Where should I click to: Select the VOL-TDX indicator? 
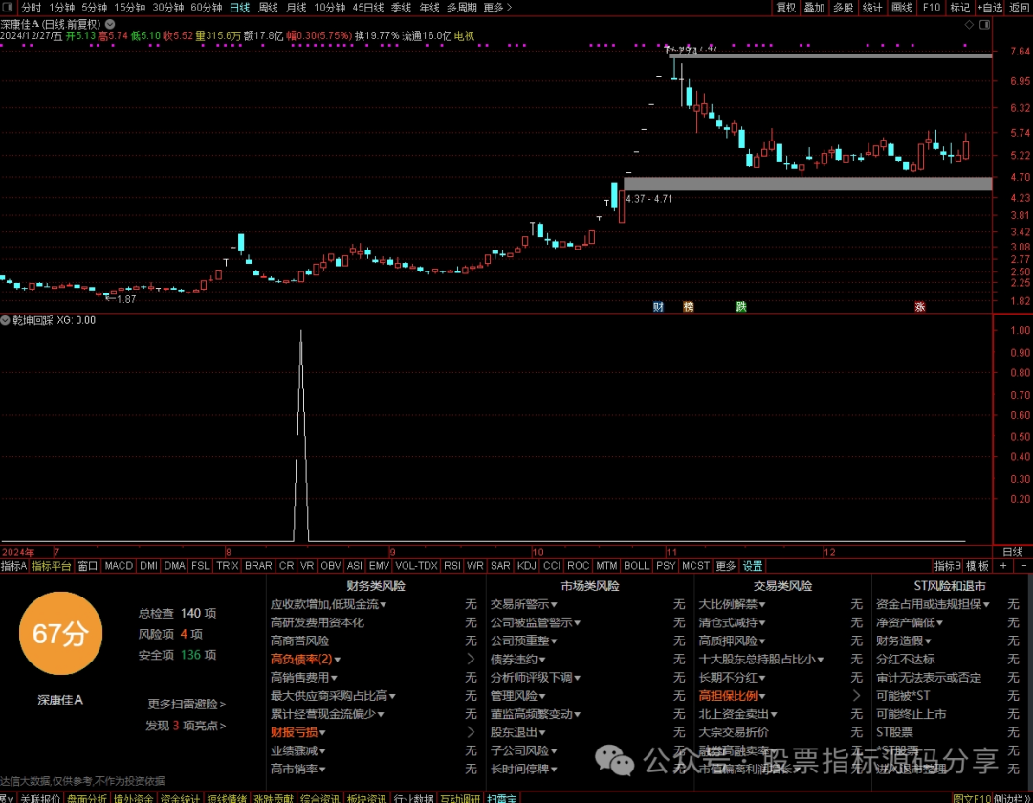[416, 565]
